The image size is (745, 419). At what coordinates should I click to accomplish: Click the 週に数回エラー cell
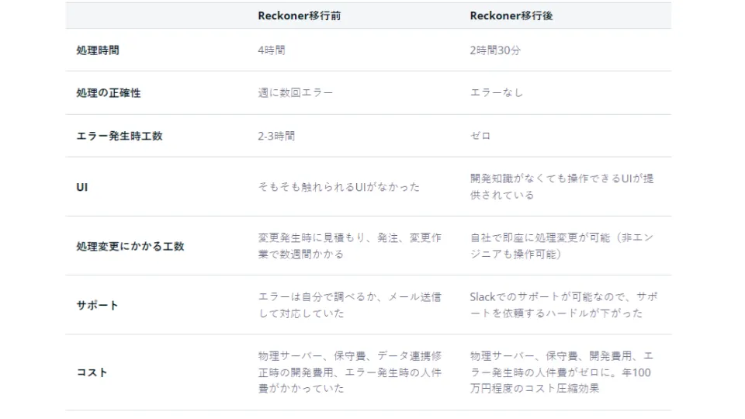(295, 93)
